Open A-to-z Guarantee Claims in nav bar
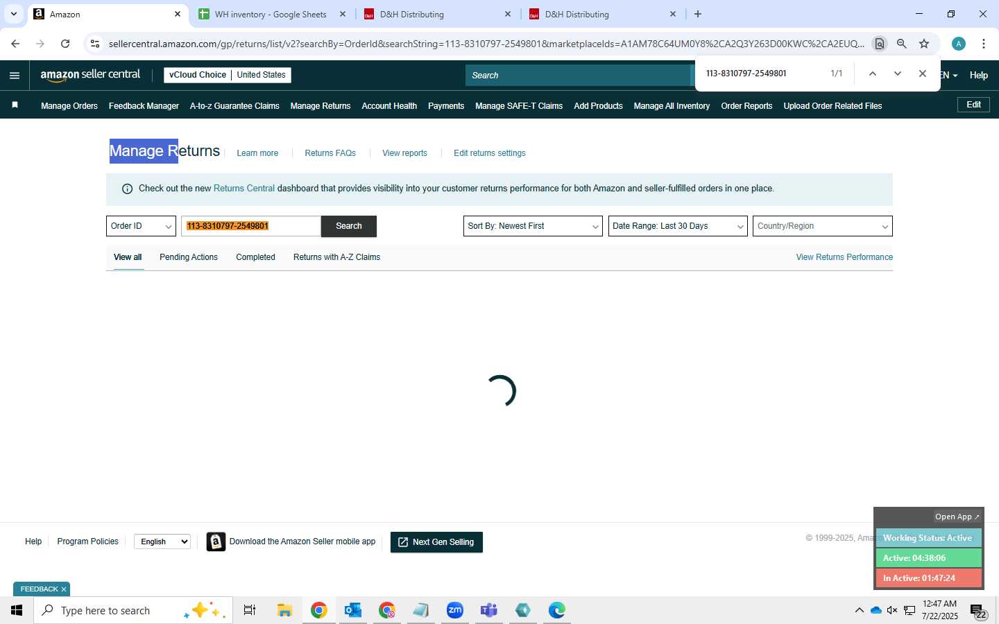The image size is (999, 624). click(x=234, y=106)
